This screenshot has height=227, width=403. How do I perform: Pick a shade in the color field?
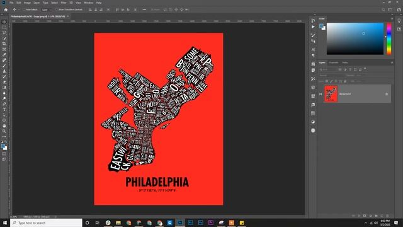[x=355, y=38]
